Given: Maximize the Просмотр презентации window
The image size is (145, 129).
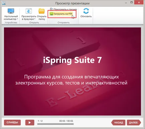Looking at the screenshot, I should 132,2.
